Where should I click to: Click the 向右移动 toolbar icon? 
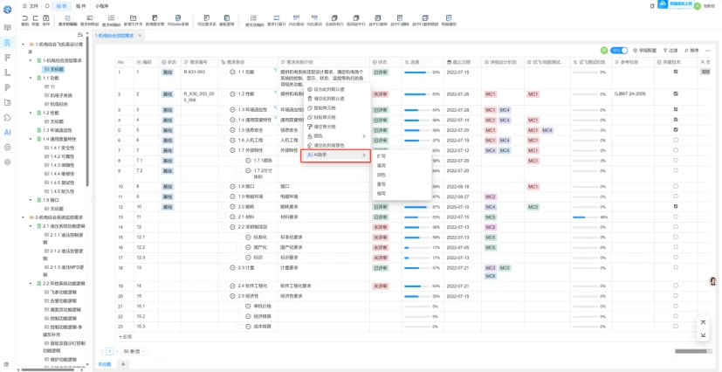[x=314, y=18]
